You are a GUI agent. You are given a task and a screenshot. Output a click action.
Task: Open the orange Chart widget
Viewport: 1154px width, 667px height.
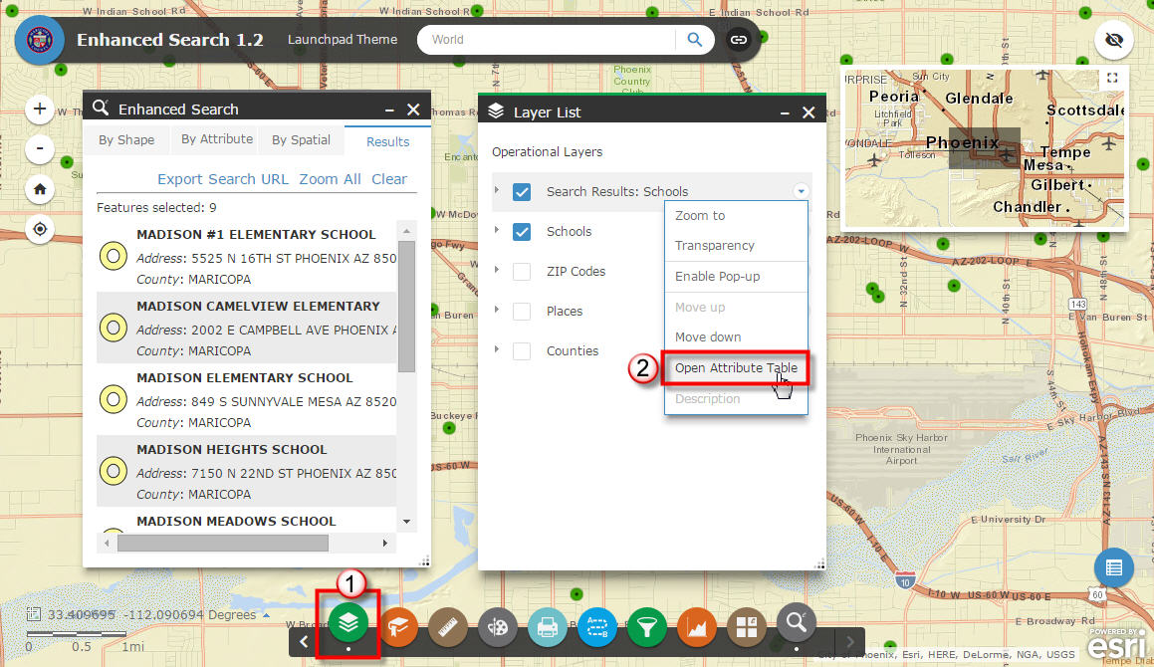coord(696,627)
